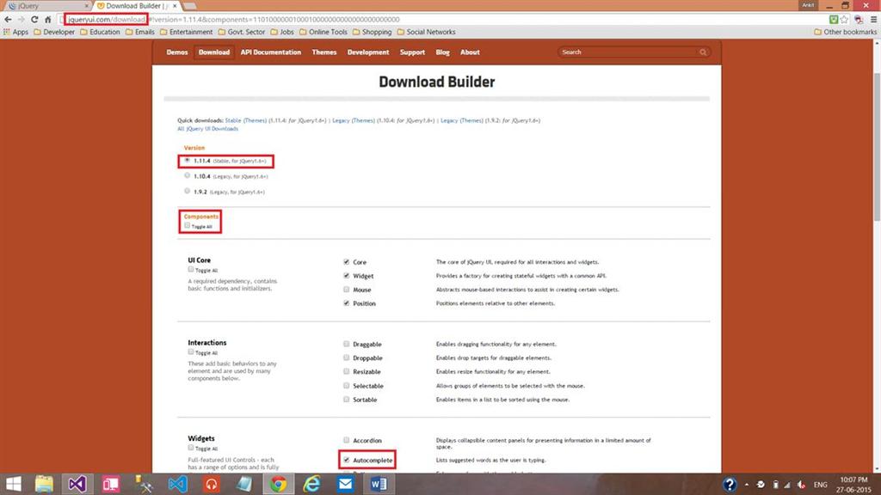Open Blog nav menu item
This screenshot has height=495, width=881.
coord(443,52)
